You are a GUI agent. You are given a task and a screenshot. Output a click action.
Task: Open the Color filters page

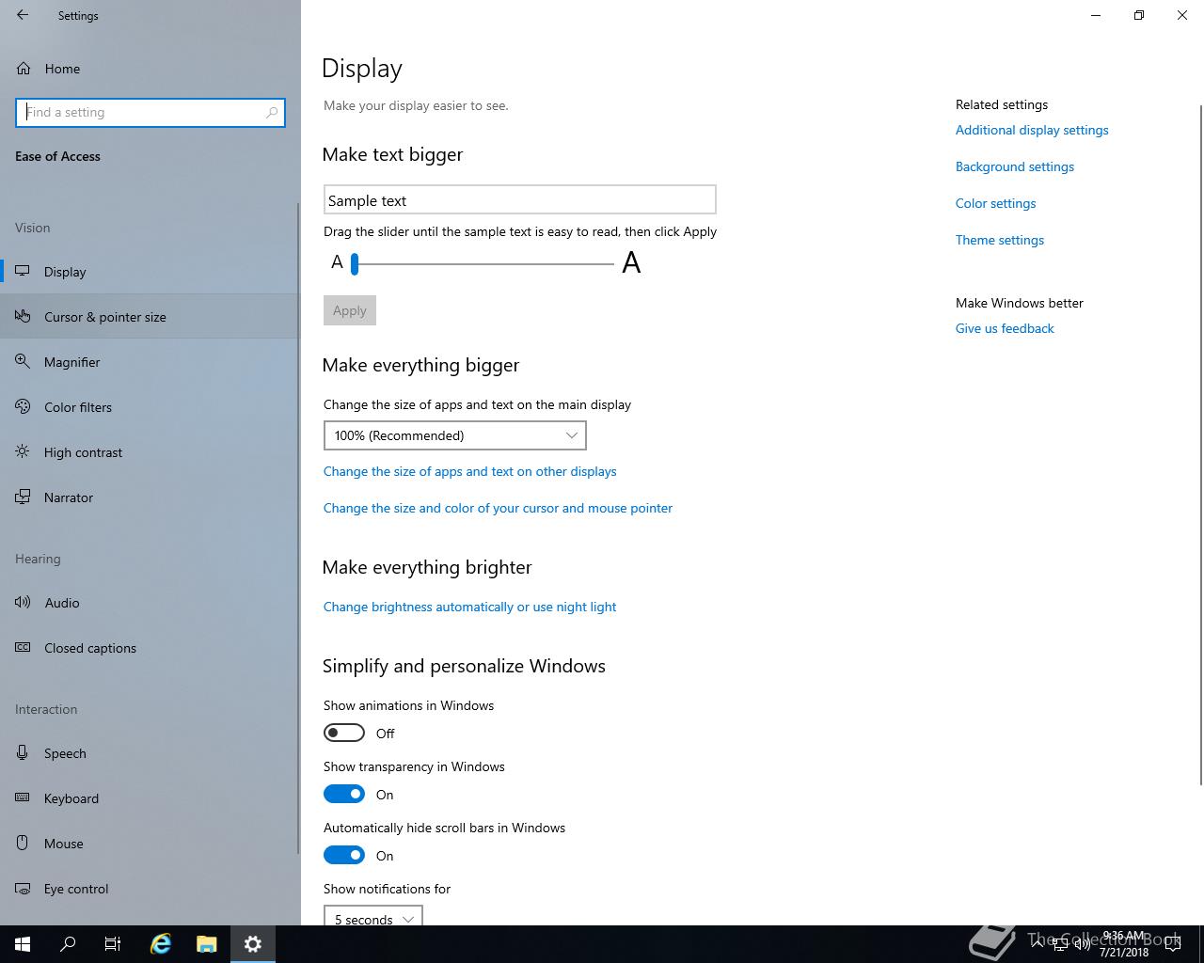pyautogui.click(x=150, y=407)
